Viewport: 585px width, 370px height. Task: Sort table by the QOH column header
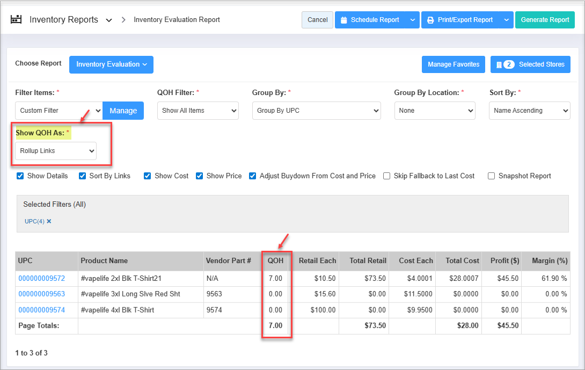tap(275, 260)
